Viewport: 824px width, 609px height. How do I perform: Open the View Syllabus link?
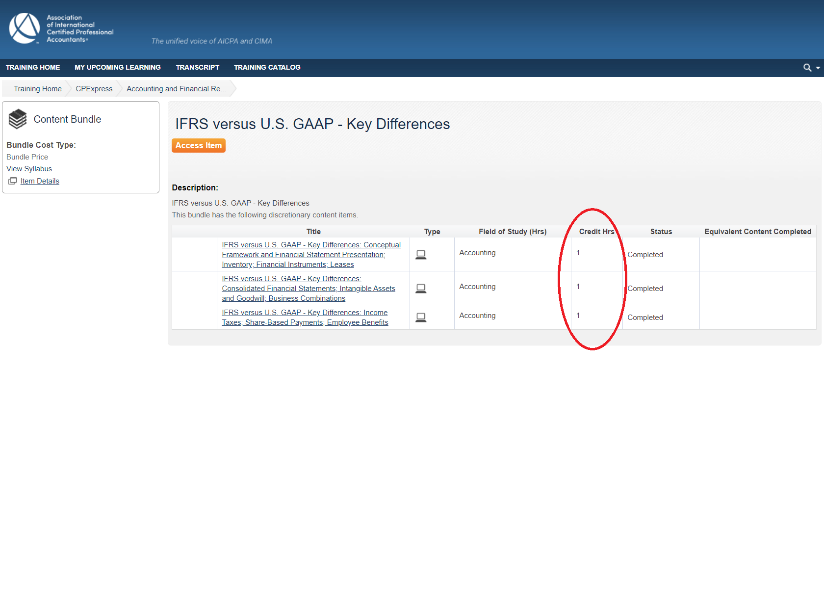click(x=29, y=168)
